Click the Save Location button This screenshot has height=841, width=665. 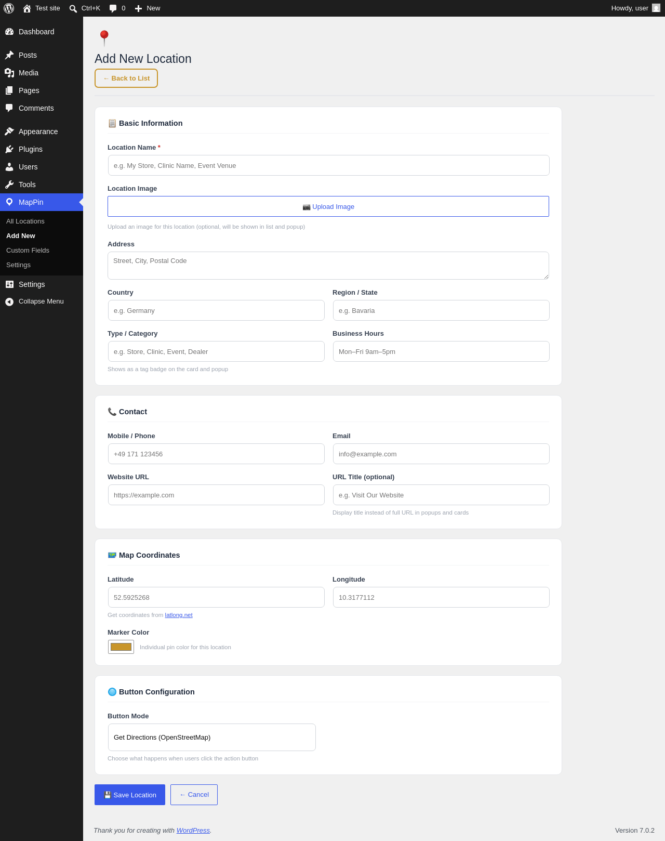[x=130, y=795]
